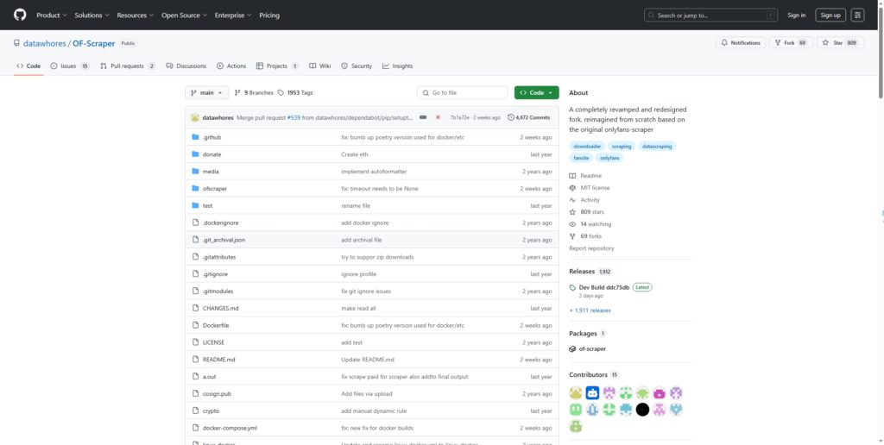Expand the Product menu
This screenshot has height=445, width=884.
[x=51, y=16]
